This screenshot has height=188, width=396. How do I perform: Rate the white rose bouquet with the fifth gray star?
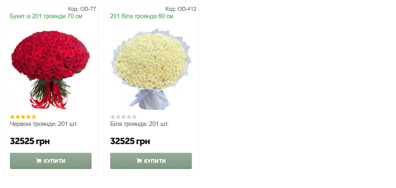[134, 117]
